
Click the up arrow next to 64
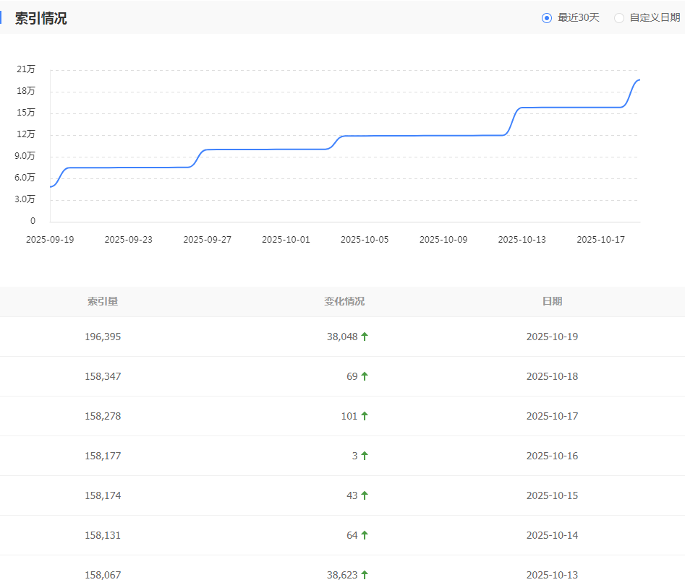tap(365, 535)
